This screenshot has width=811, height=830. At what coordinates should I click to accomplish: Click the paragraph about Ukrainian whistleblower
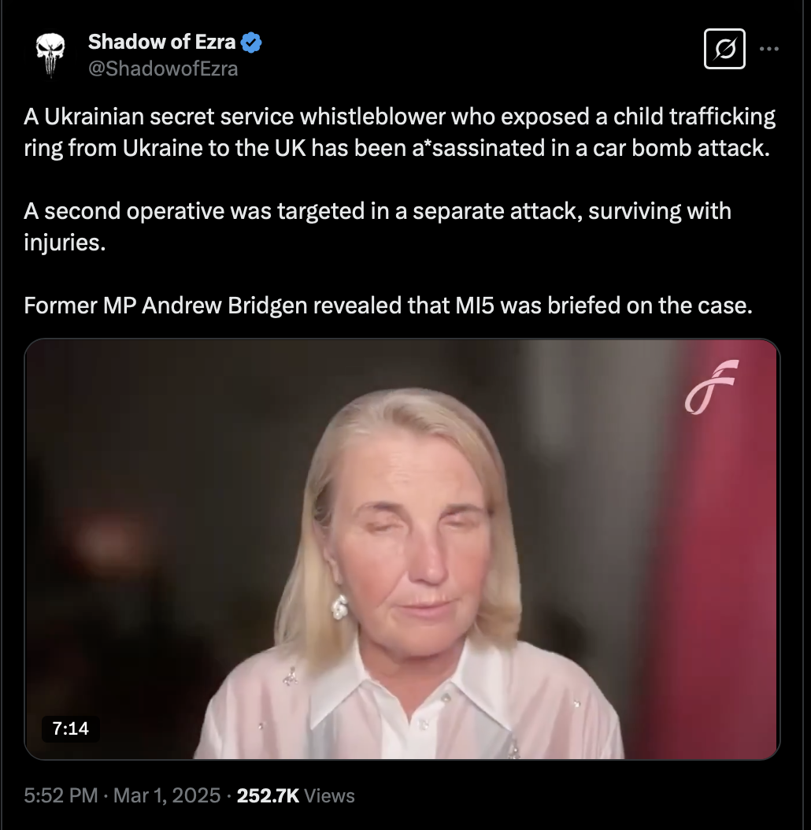(x=399, y=132)
